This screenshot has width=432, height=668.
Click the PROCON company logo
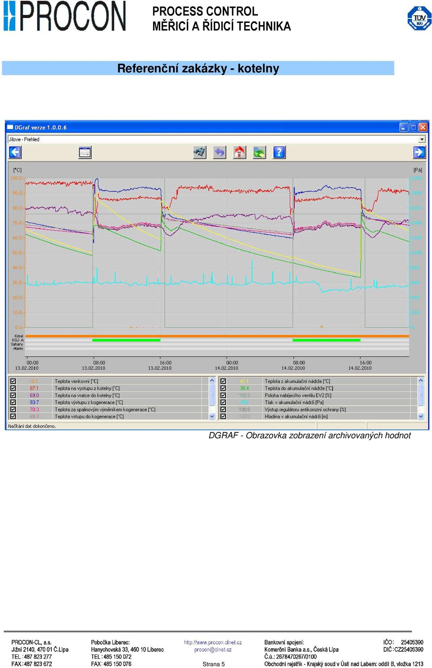tap(65, 16)
